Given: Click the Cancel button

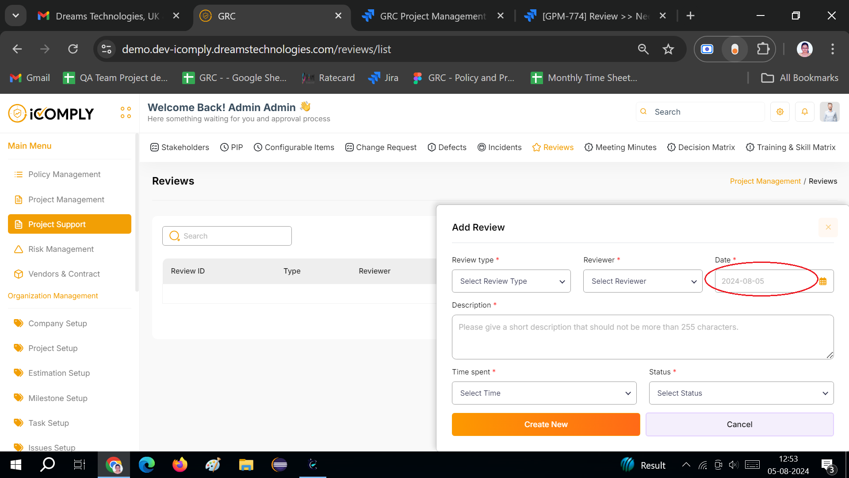Looking at the screenshot, I should (x=739, y=424).
